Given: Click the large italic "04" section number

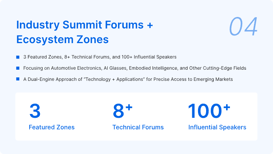Looking at the screenshot, I should click(243, 27).
